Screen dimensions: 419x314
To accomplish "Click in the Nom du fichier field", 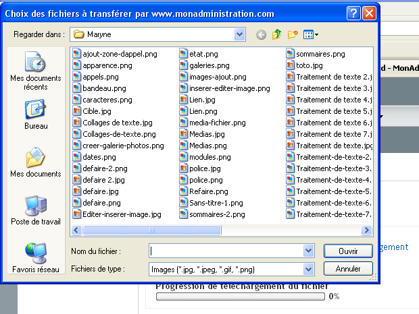I will (x=226, y=251).
